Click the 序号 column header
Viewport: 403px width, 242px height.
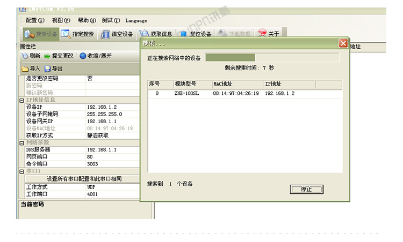tap(161, 84)
